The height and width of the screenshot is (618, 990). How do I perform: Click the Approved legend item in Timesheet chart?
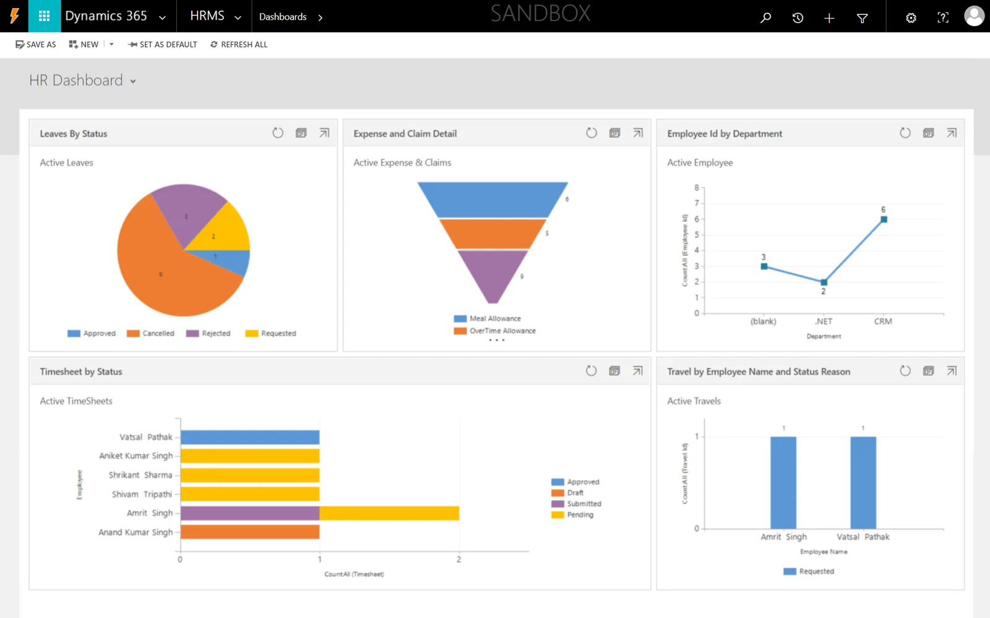(575, 482)
